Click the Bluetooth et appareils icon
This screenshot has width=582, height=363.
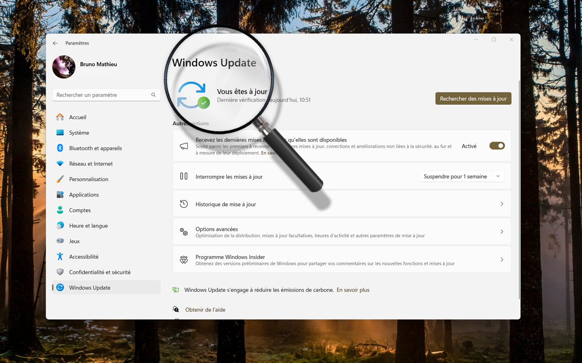[60, 148]
